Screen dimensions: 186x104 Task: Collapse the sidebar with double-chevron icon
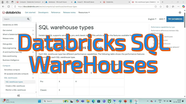pos(19,96)
